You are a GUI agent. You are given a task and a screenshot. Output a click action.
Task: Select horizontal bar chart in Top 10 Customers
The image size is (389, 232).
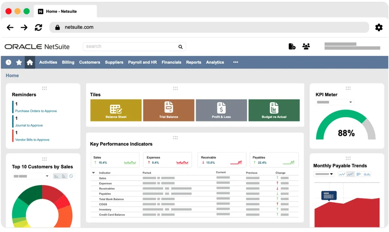[x=56, y=176]
